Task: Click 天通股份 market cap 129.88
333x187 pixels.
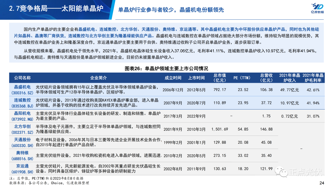Action: click(220, 142)
